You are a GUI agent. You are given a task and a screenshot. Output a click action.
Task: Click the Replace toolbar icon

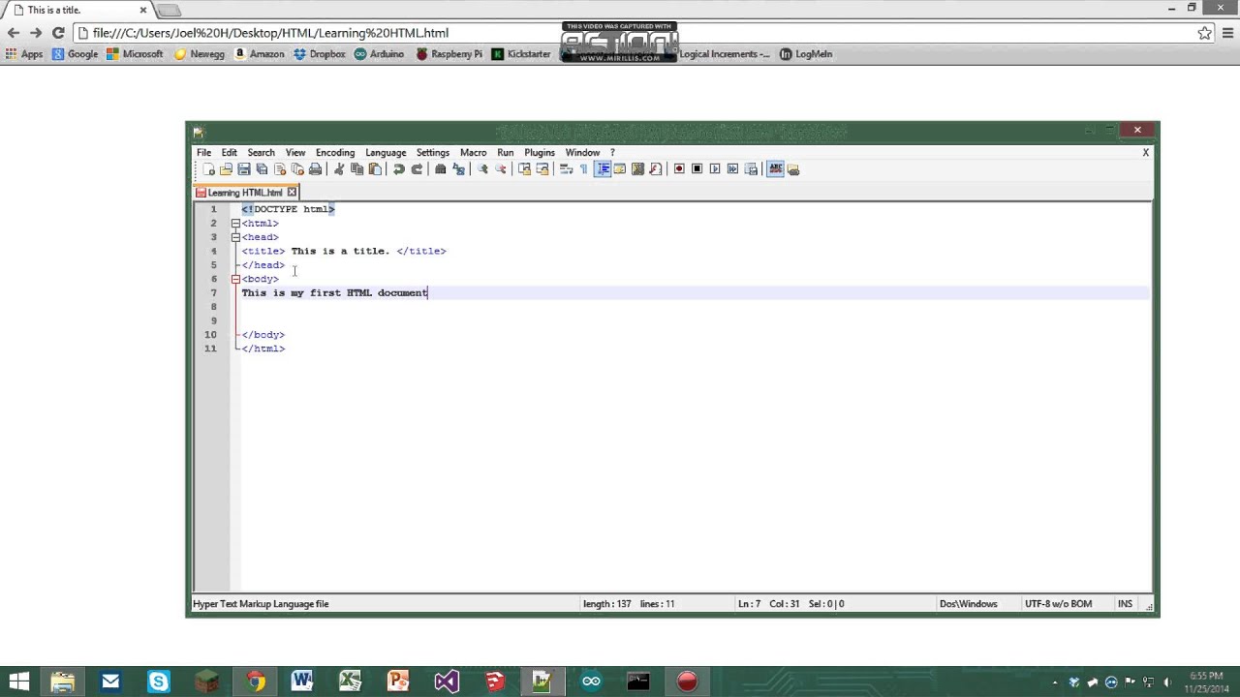tap(458, 169)
